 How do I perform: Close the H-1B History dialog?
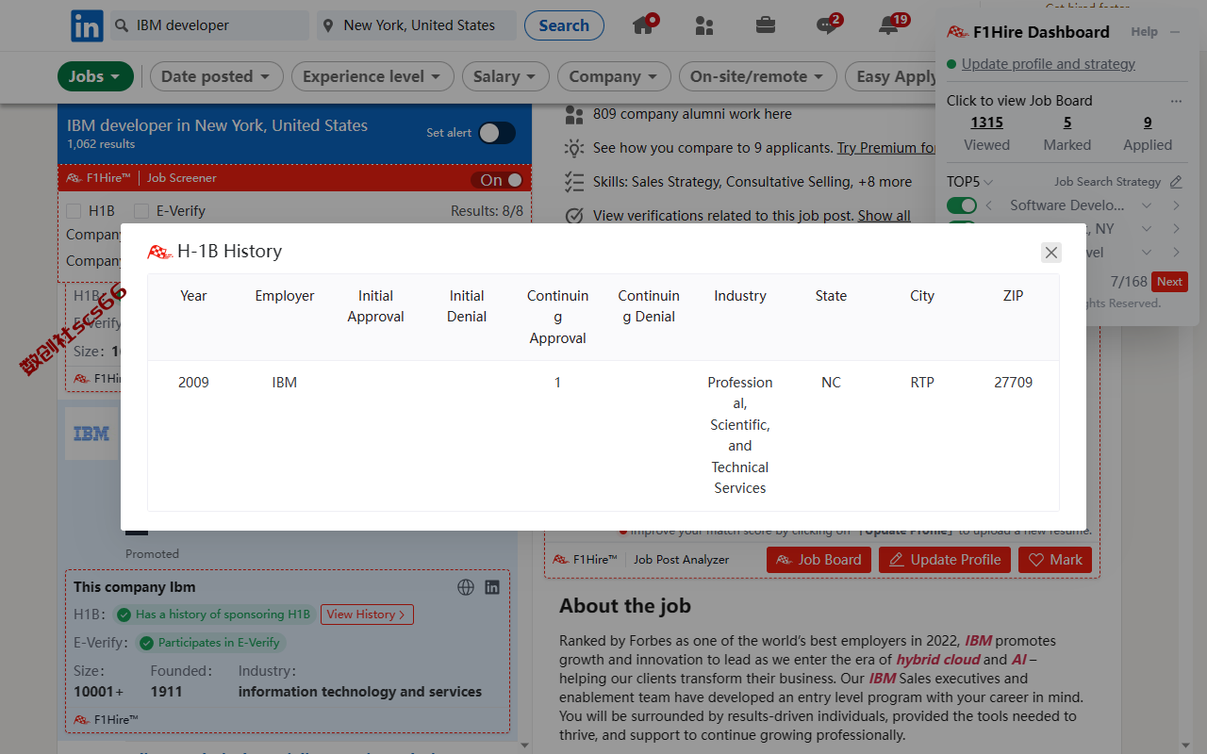tap(1051, 253)
